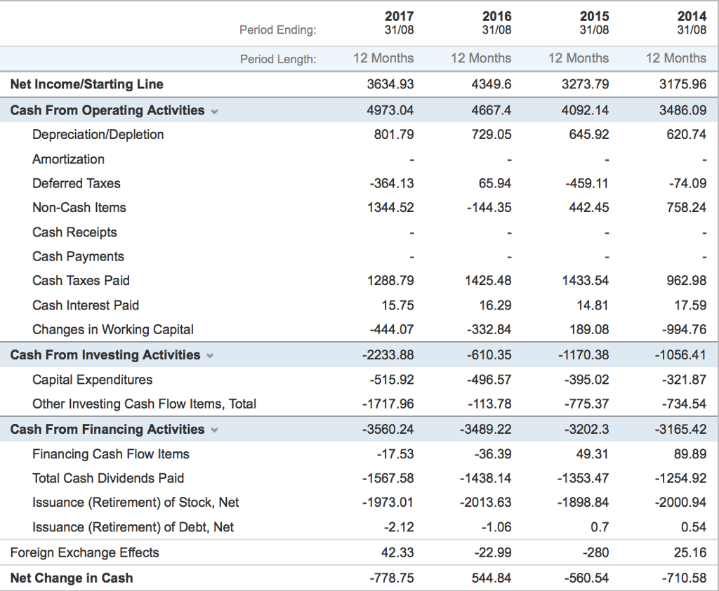Image resolution: width=719 pixels, height=591 pixels.
Task: Select the Depreciation/Depletion row label
Action: coord(98,134)
